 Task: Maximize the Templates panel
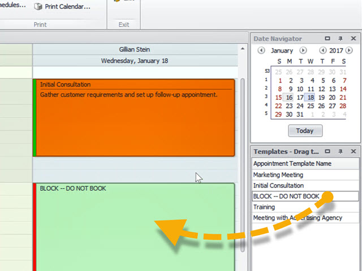tap(327, 151)
